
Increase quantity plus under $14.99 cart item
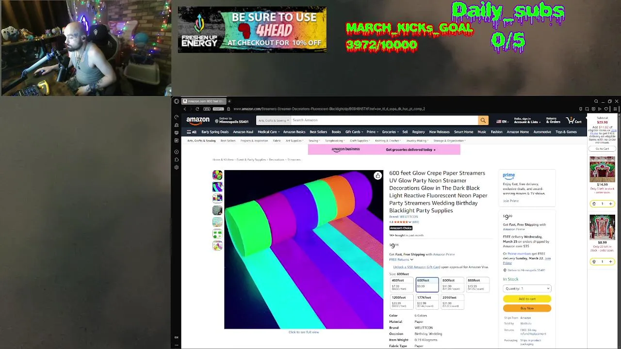click(611, 204)
